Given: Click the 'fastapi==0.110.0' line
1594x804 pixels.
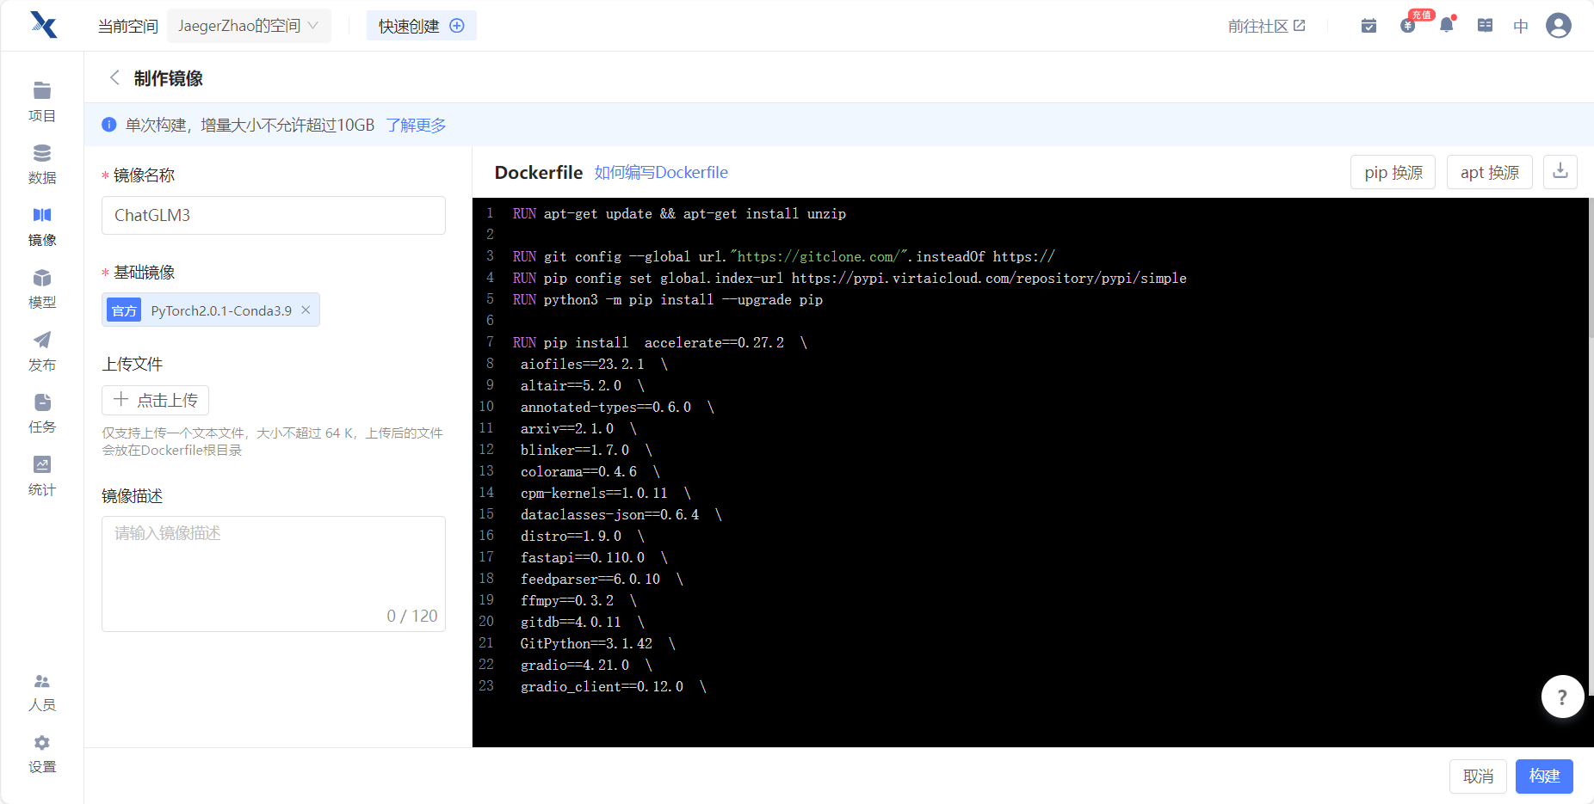Looking at the screenshot, I should (x=594, y=557).
